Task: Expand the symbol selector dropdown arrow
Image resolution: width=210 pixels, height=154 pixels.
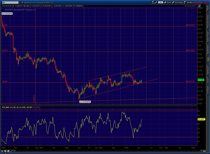Action: (x=20, y=2)
